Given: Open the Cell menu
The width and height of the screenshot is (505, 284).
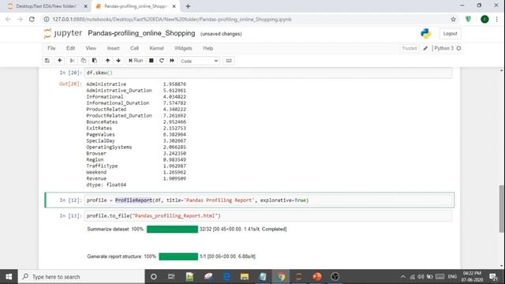Looking at the screenshot, I should (134, 48).
